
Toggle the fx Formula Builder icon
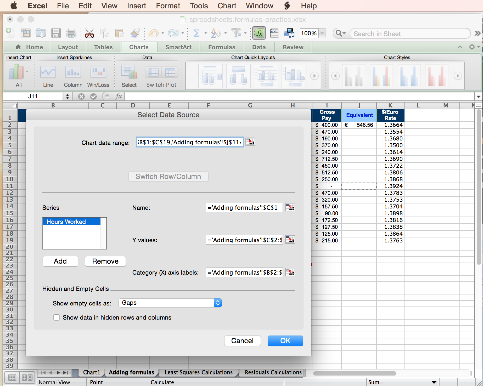point(259,33)
